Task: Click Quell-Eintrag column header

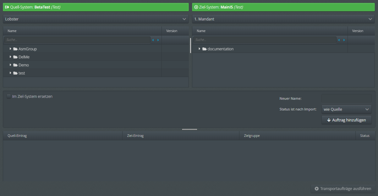Action: 63,136
